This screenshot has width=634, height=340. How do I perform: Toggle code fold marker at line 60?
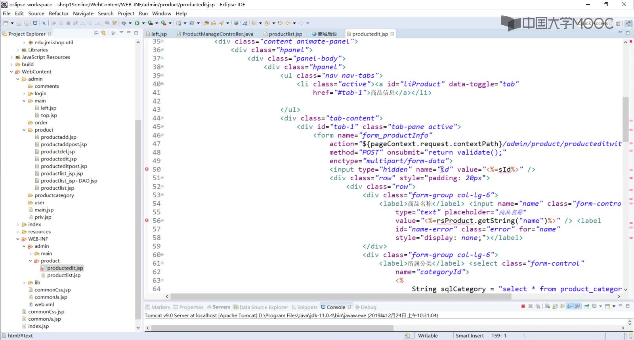[x=162, y=255]
